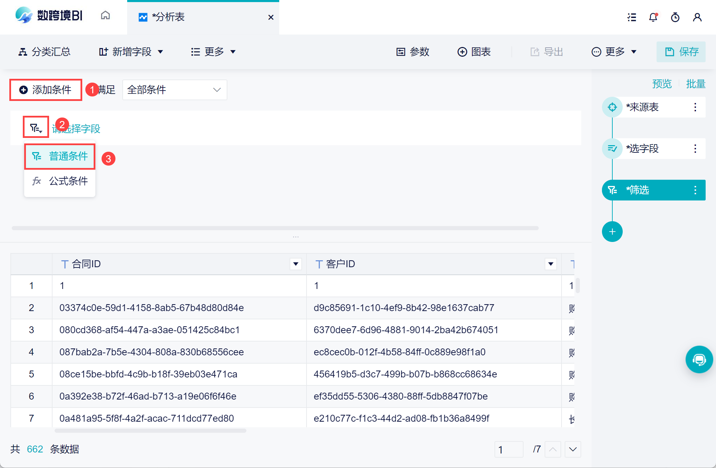Expand the 全部条件 dropdown

pos(175,90)
